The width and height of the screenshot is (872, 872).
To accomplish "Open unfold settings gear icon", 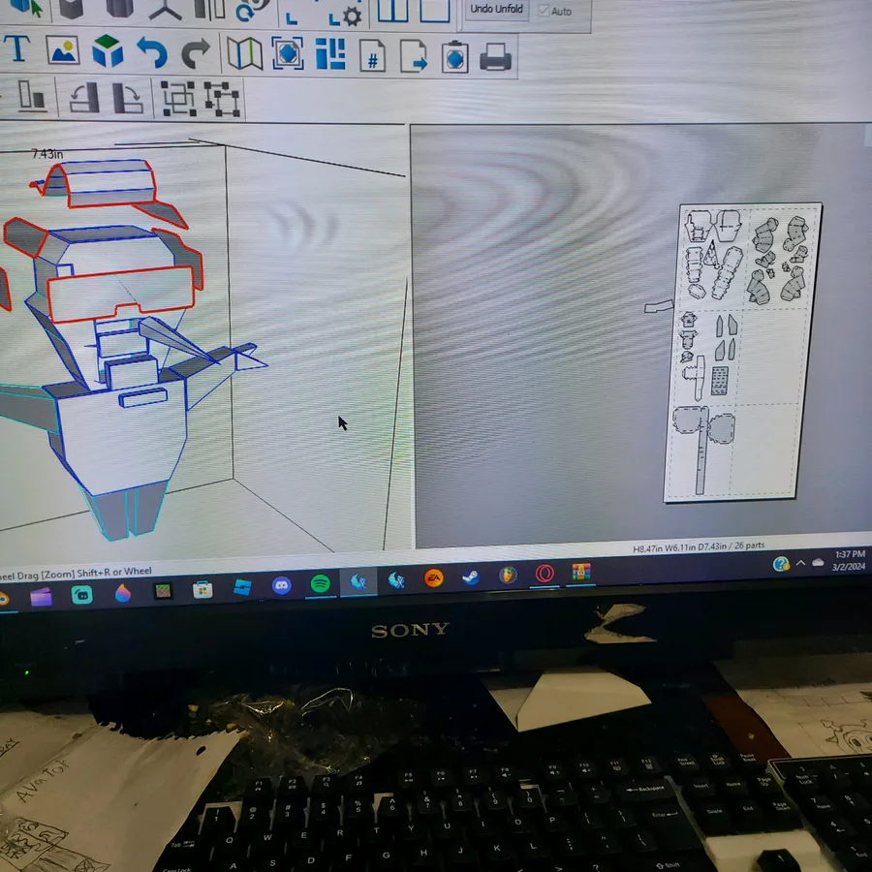I will click(x=345, y=16).
